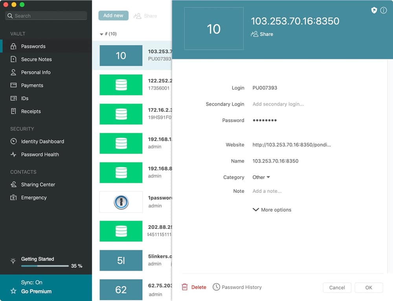Open the Category dropdown 'Other'

click(x=261, y=177)
